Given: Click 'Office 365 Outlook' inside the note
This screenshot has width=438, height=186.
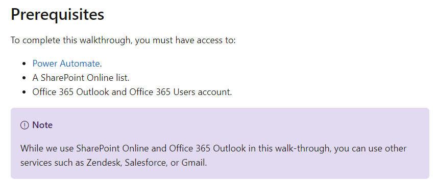Looking at the screenshot, I should tap(208, 148).
